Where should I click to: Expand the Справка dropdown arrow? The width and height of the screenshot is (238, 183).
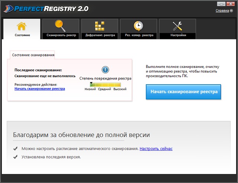tap(231, 11)
